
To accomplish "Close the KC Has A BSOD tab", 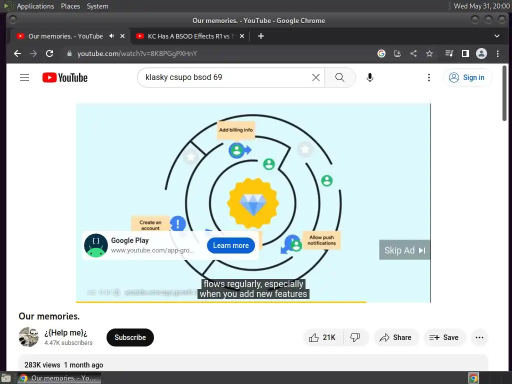I will click(x=242, y=36).
